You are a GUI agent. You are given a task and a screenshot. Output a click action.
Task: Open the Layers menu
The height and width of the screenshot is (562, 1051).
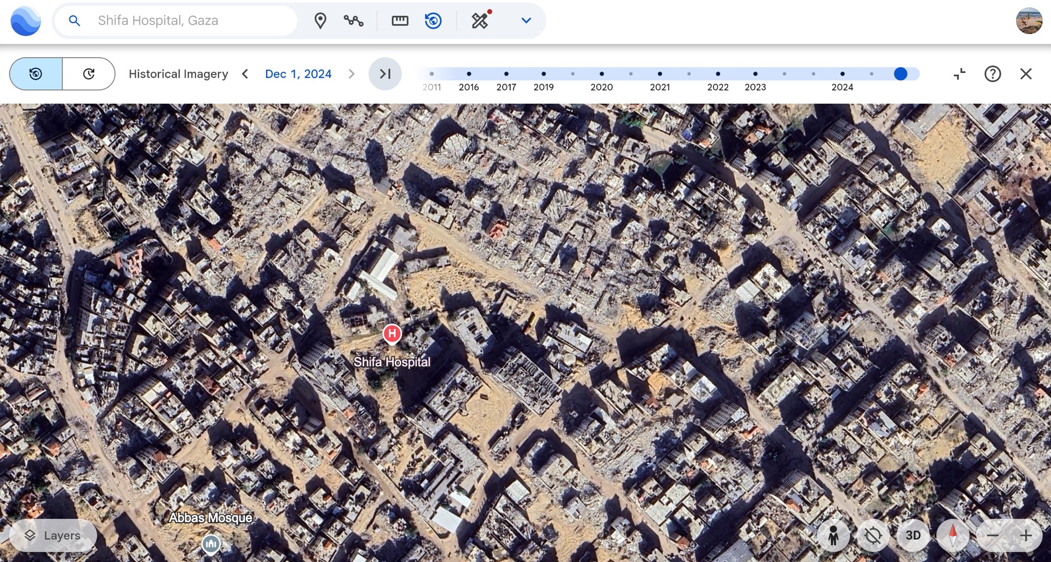[x=53, y=535]
